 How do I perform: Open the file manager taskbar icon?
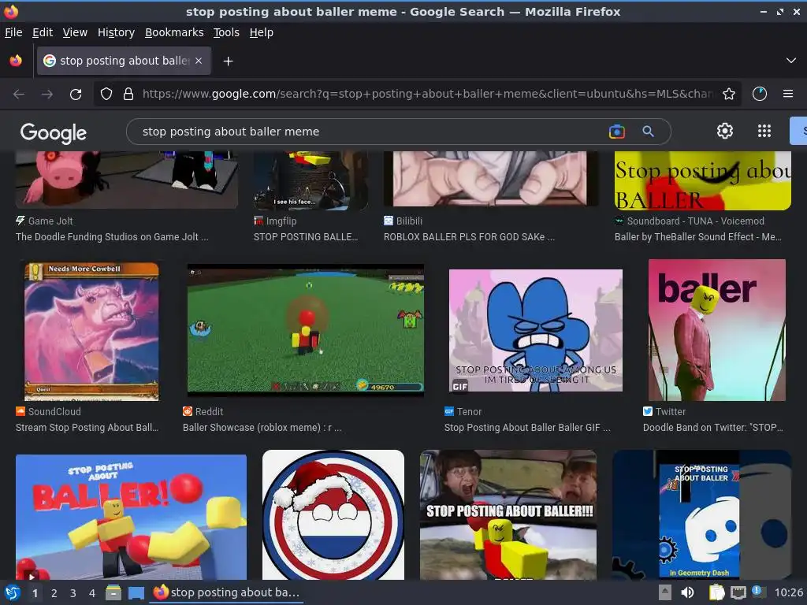[x=113, y=592]
